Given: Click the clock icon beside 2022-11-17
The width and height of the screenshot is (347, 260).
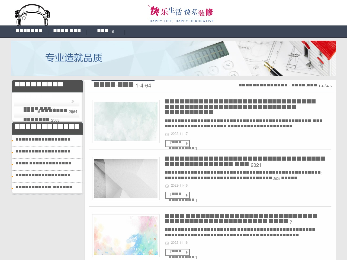Looking at the screenshot, I should click(x=167, y=134).
